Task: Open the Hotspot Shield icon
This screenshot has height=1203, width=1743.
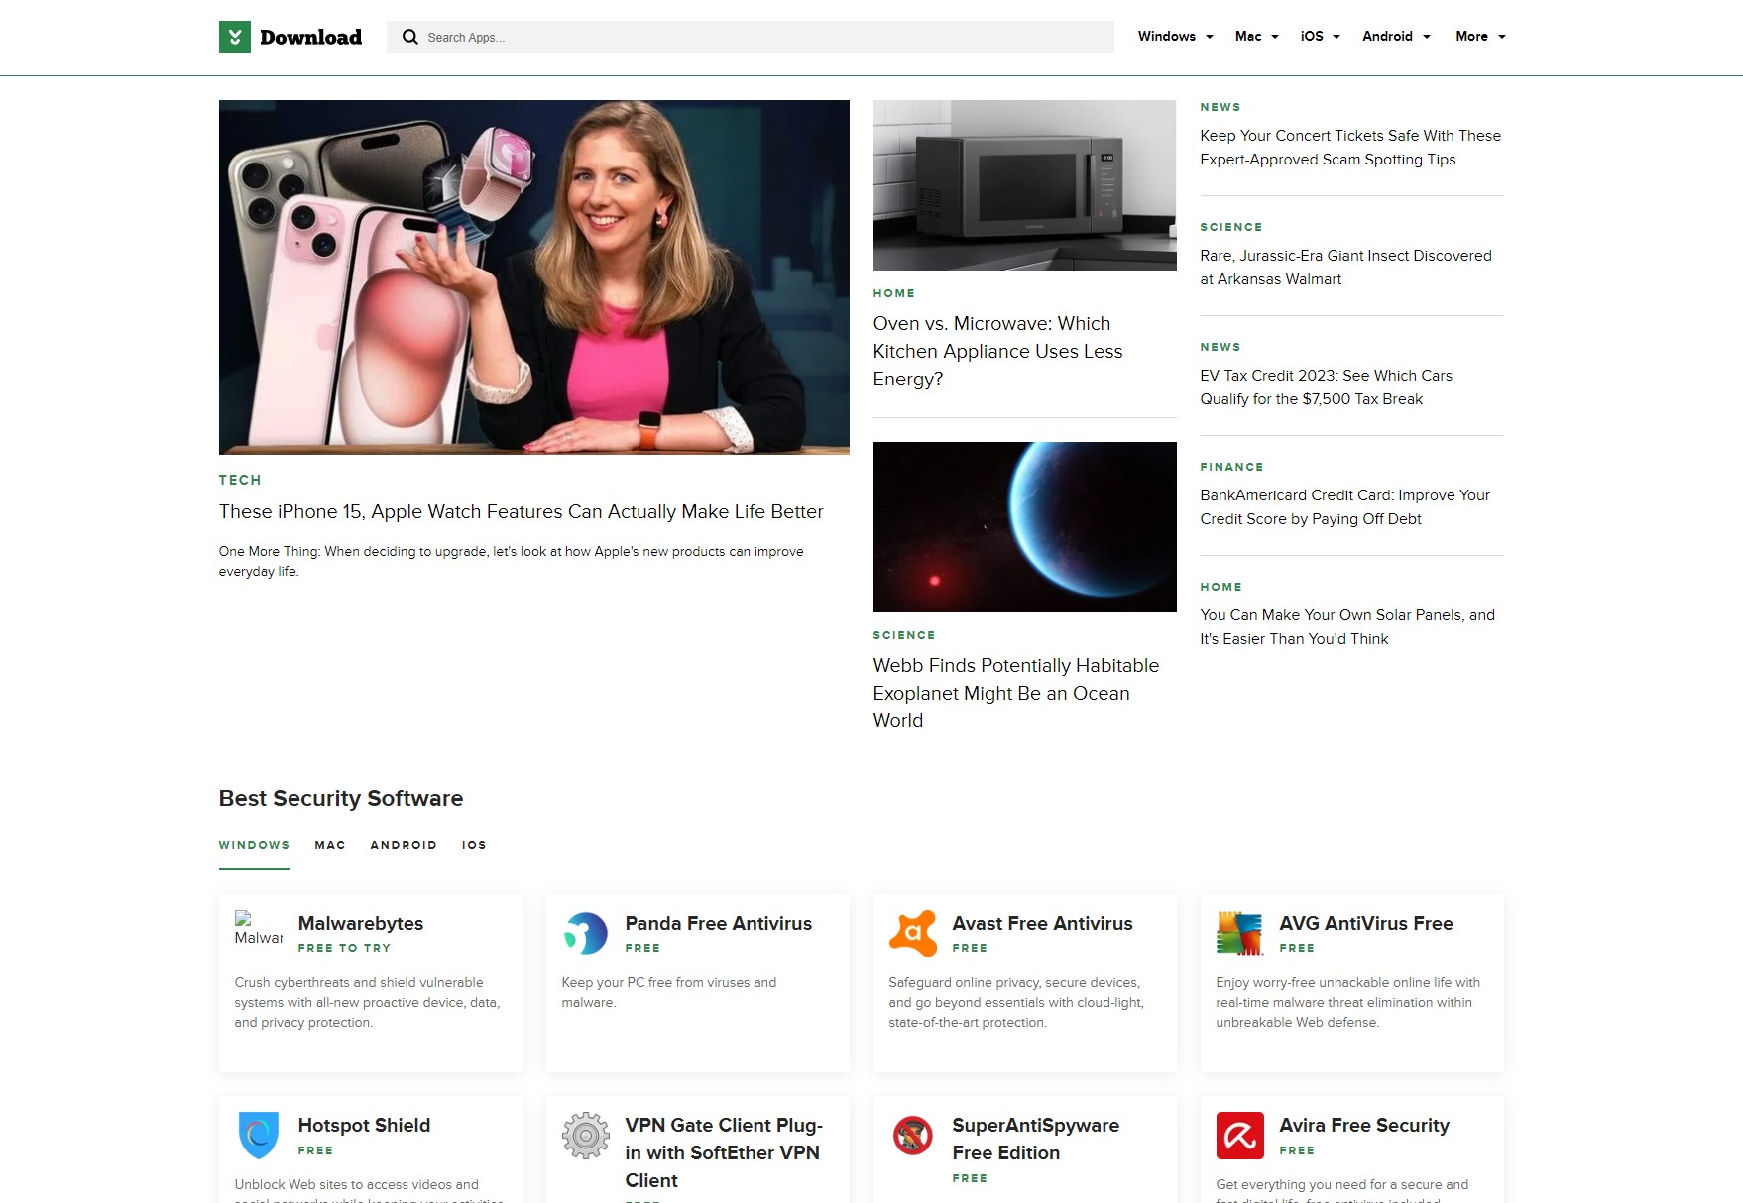Action: pyautogui.click(x=259, y=1136)
